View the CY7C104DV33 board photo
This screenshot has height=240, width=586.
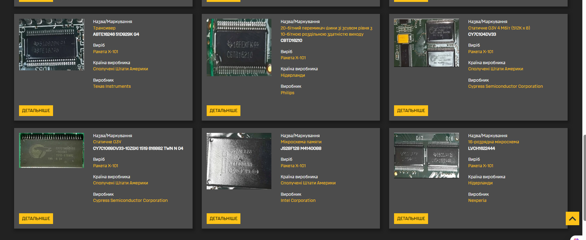[426, 43]
